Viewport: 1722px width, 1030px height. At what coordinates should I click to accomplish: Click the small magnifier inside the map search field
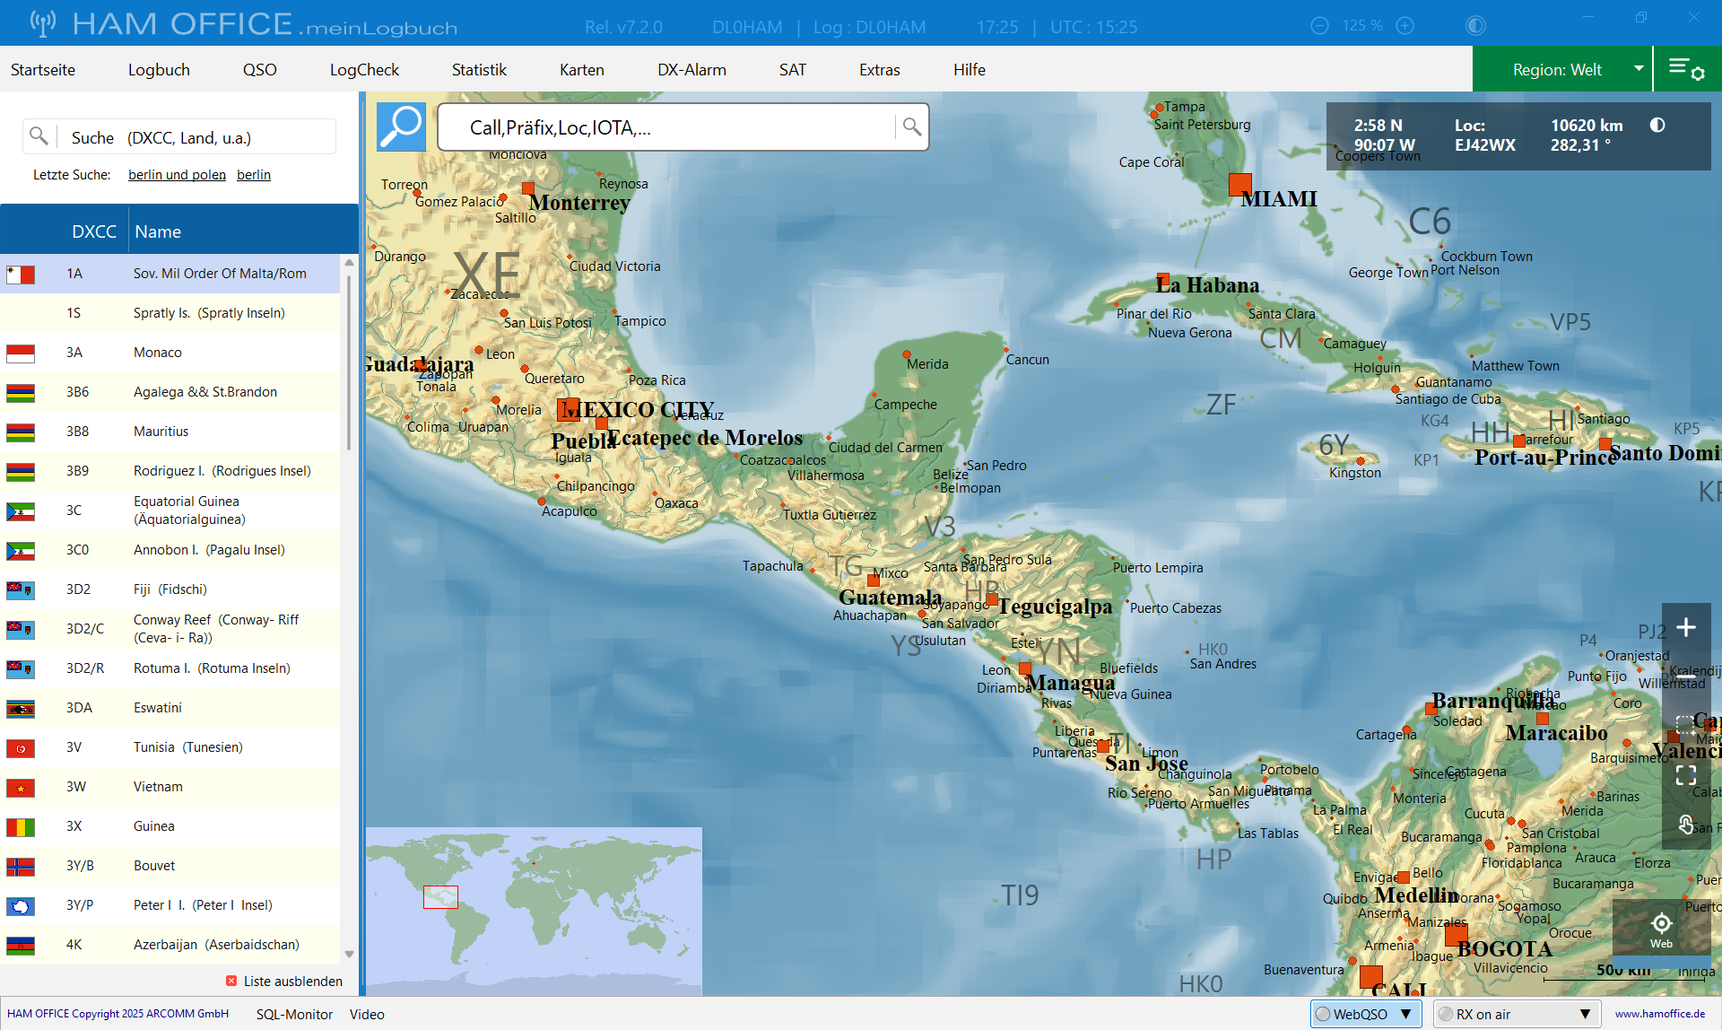911,127
